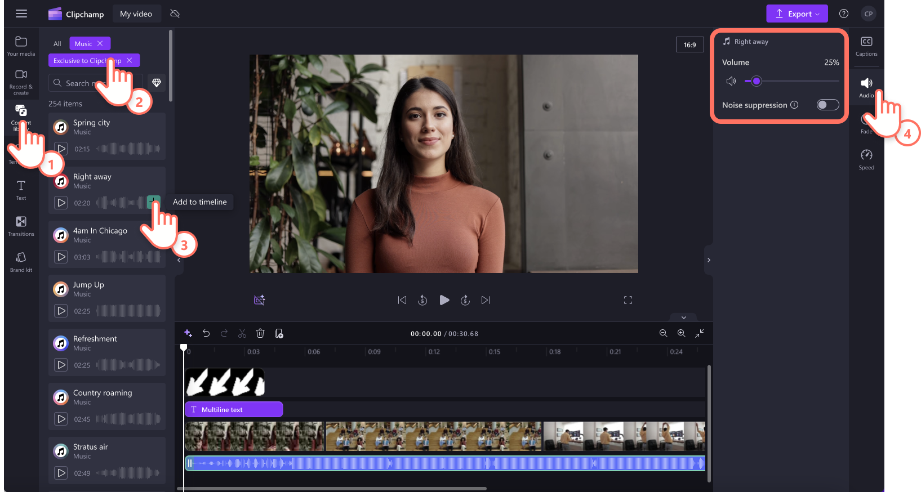Remove the Music filter chip
Image resolution: width=921 pixels, height=492 pixels.
coord(100,43)
